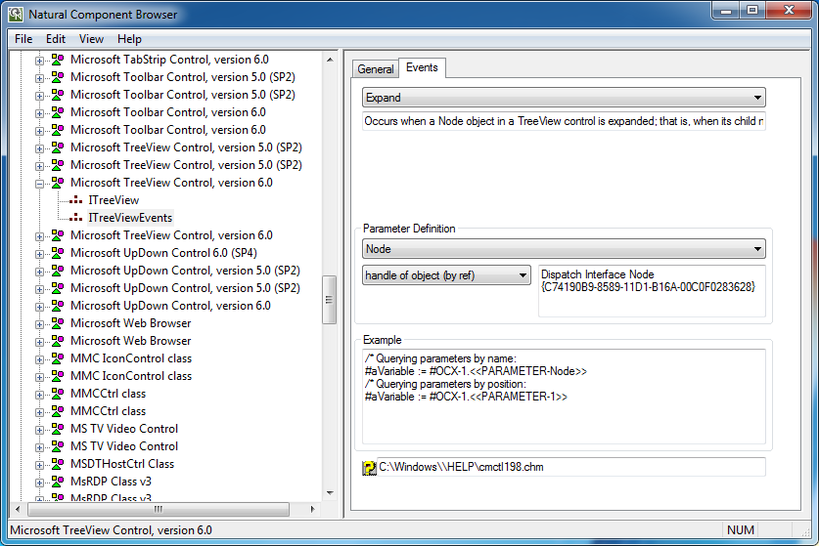Open the Expand event dropdown list
The image size is (819, 546).
757,98
